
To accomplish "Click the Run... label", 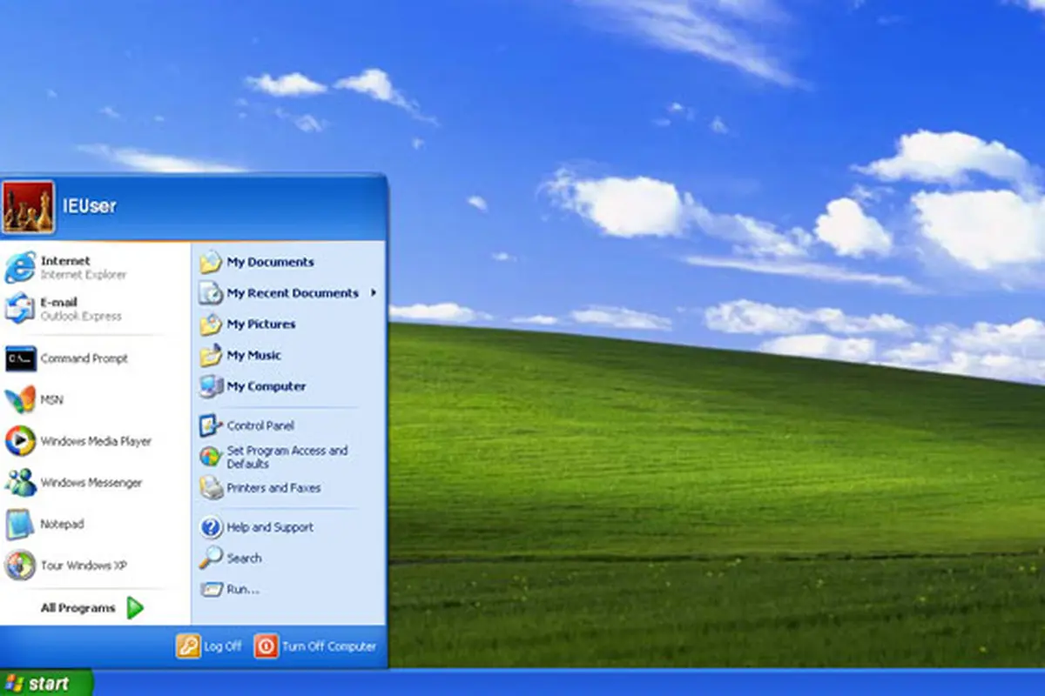I will (243, 589).
